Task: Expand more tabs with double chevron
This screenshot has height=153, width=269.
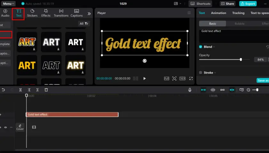Action: [89, 14]
